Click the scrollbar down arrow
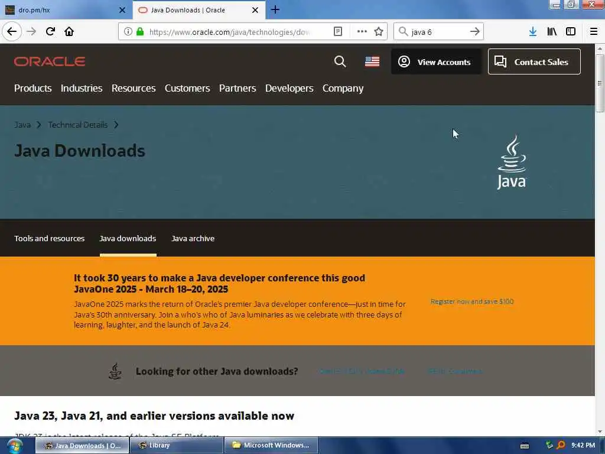Viewport: 605px width, 454px height. coord(600,432)
